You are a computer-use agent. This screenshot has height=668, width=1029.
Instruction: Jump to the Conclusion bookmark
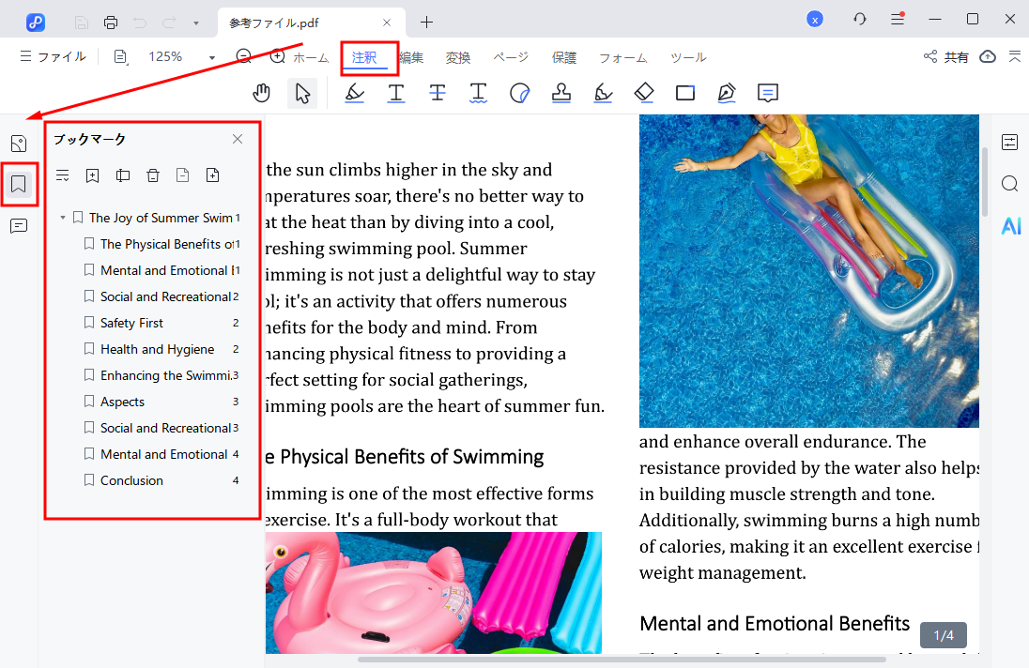[x=131, y=480]
